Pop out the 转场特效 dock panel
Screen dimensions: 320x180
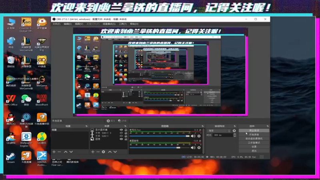click(235, 126)
